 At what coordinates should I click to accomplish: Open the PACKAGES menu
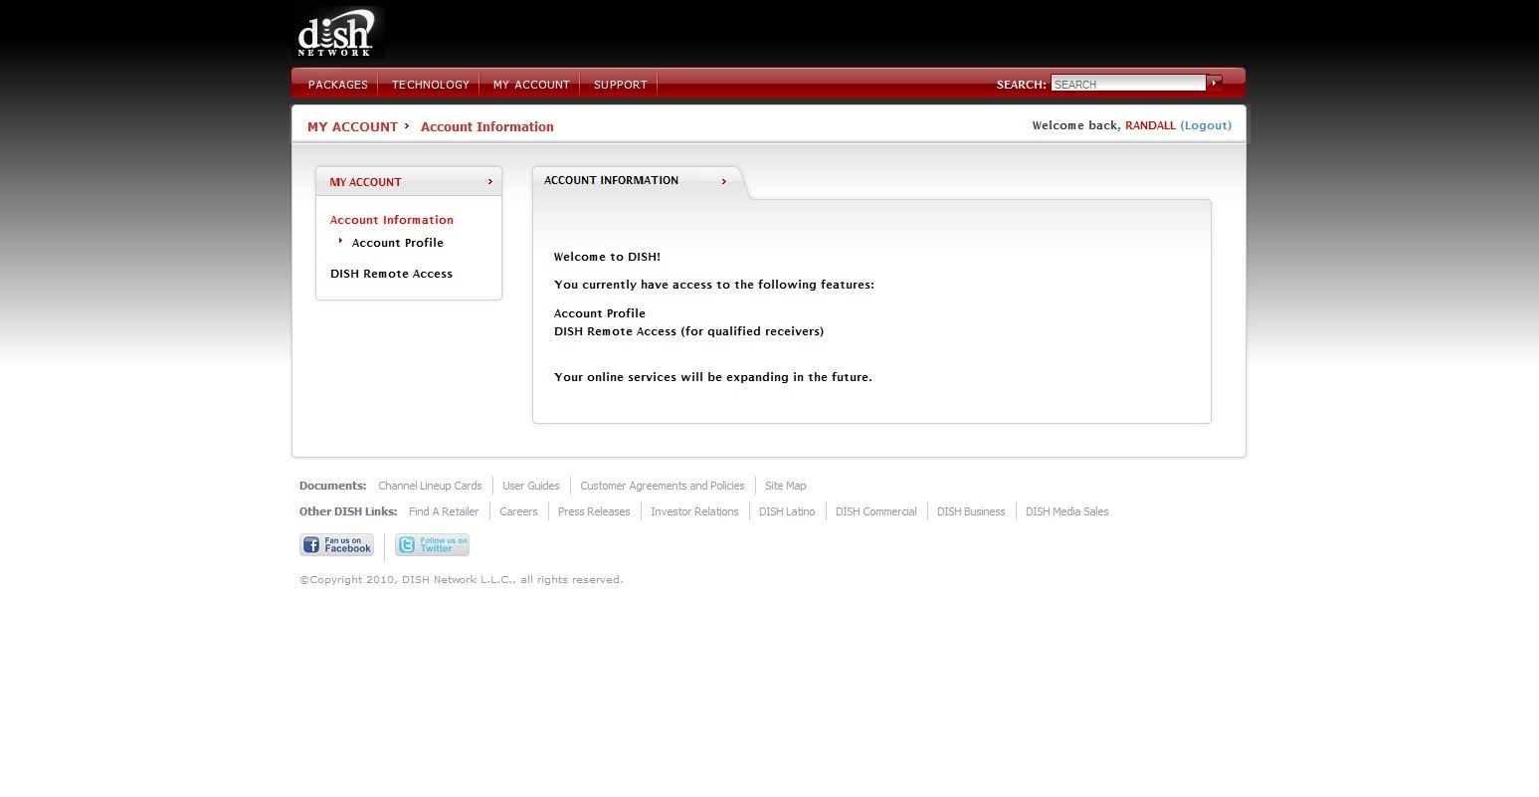coord(338,85)
